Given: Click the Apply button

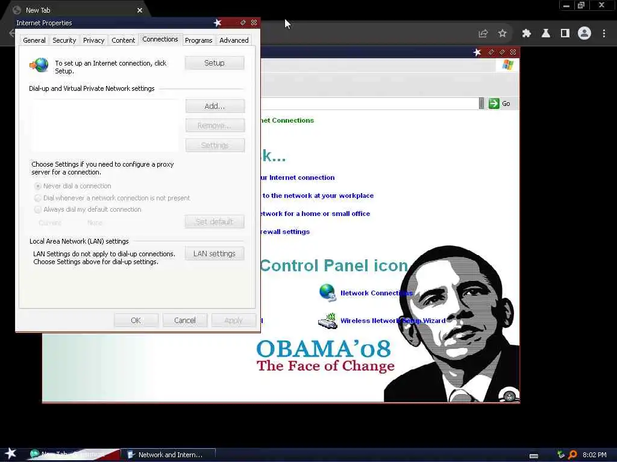Looking at the screenshot, I should pyautogui.click(x=234, y=321).
